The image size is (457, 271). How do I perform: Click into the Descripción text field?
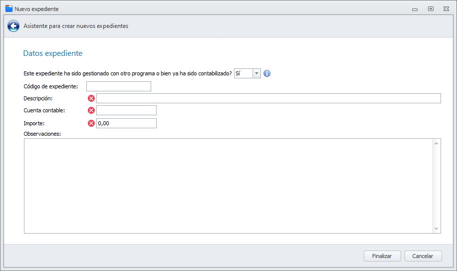point(268,98)
